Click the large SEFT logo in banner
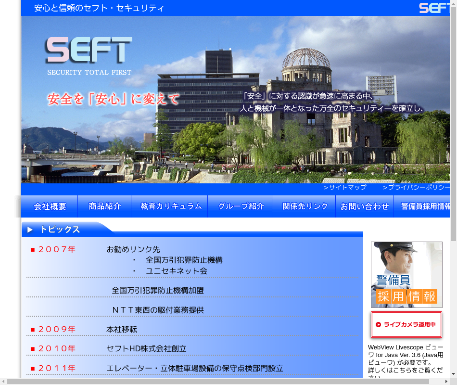 (89, 50)
